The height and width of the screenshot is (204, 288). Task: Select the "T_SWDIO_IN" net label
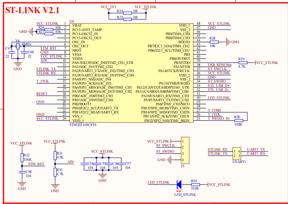click(219, 118)
